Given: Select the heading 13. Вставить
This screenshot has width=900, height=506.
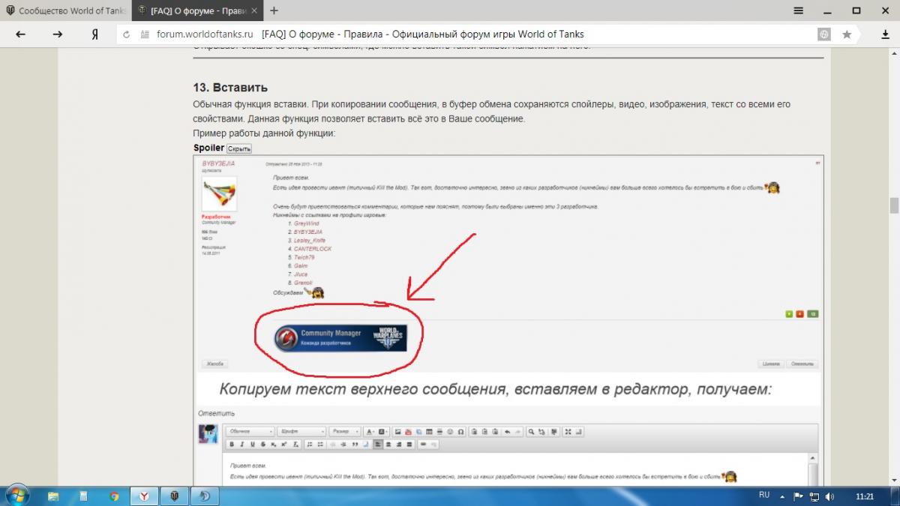Looking at the screenshot, I should click(230, 88).
